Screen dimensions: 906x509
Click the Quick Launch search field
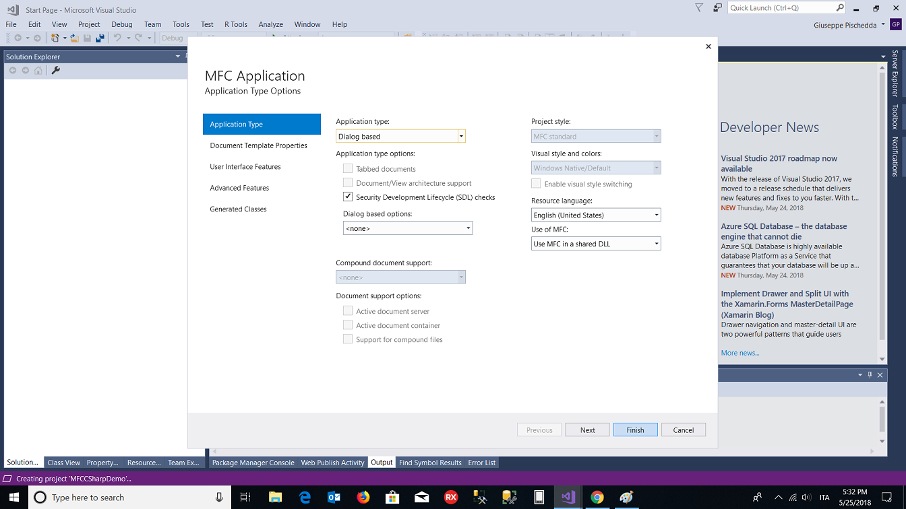click(782, 8)
